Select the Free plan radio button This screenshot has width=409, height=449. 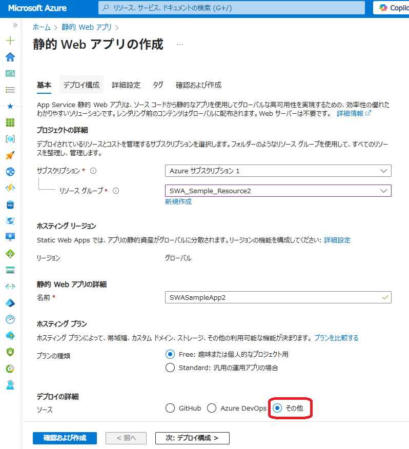click(170, 355)
